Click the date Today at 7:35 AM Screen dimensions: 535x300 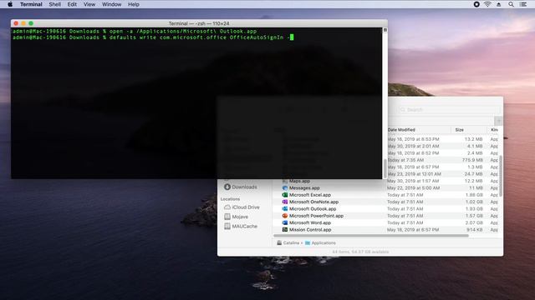405,160
